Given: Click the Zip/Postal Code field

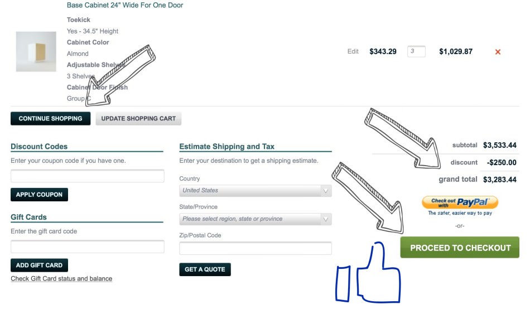Looking at the screenshot, I should (256, 248).
